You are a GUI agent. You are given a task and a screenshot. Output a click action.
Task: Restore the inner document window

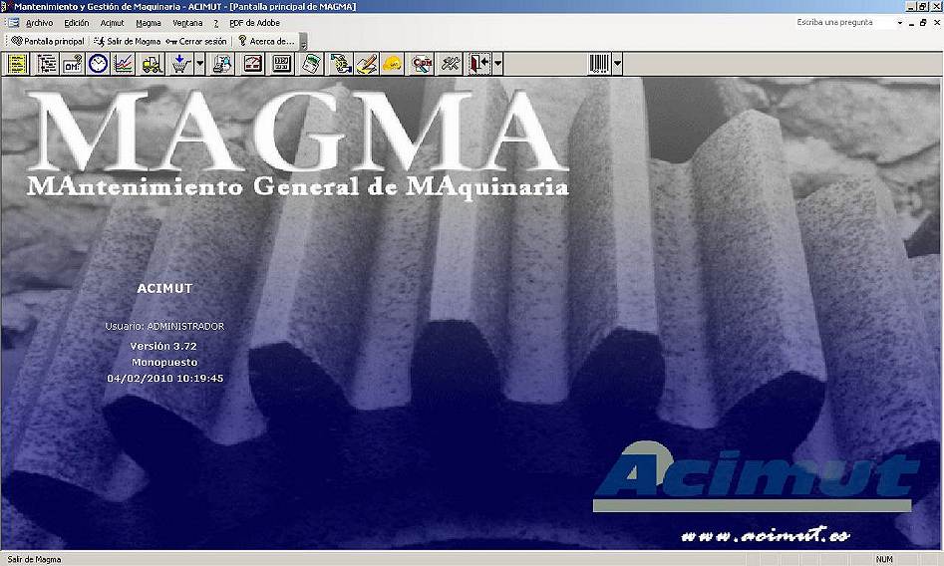pyautogui.click(x=923, y=23)
